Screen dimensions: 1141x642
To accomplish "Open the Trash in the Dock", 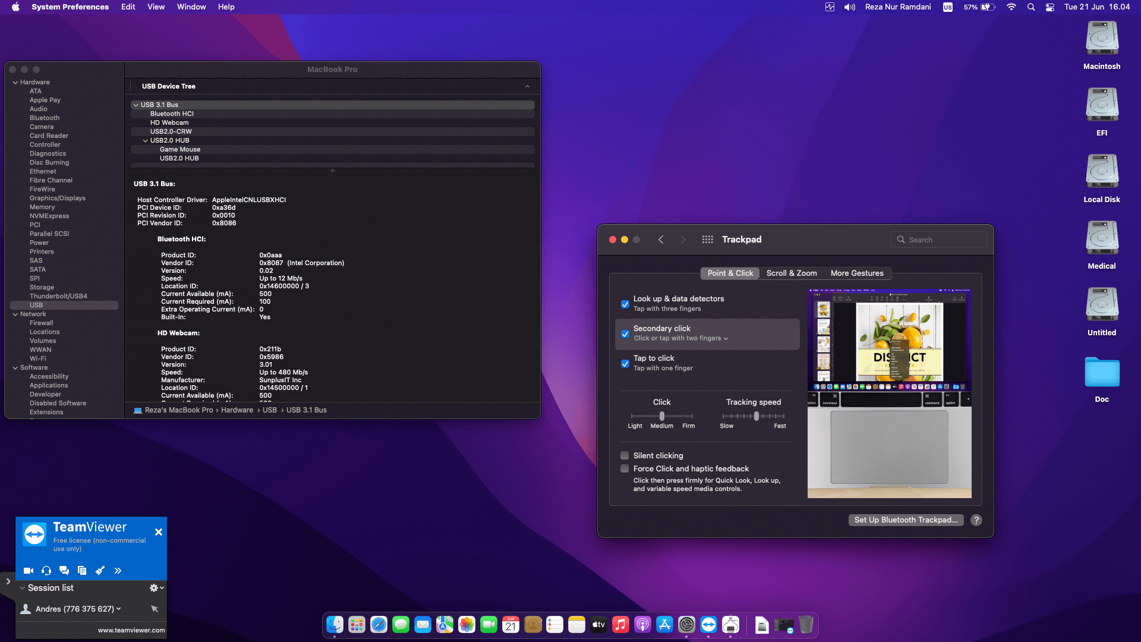I will click(806, 625).
